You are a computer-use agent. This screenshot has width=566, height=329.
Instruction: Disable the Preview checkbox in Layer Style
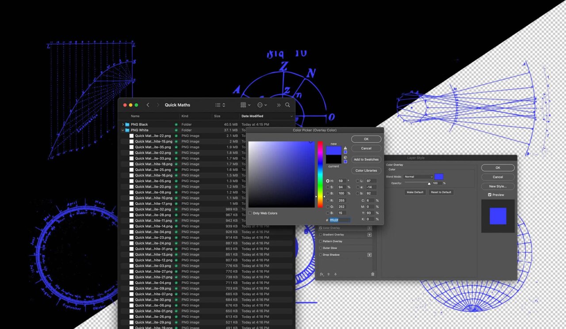489,194
